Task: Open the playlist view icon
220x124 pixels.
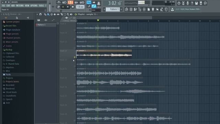Action: [x=126, y=9]
